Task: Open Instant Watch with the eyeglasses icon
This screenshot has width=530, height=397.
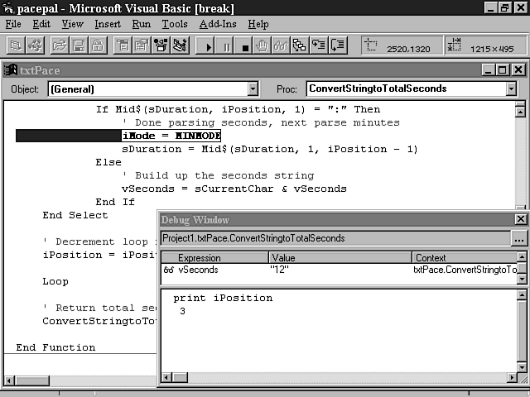Action: coord(281,45)
